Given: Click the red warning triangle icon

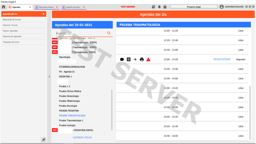Looking at the screenshot, I should (148, 60).
